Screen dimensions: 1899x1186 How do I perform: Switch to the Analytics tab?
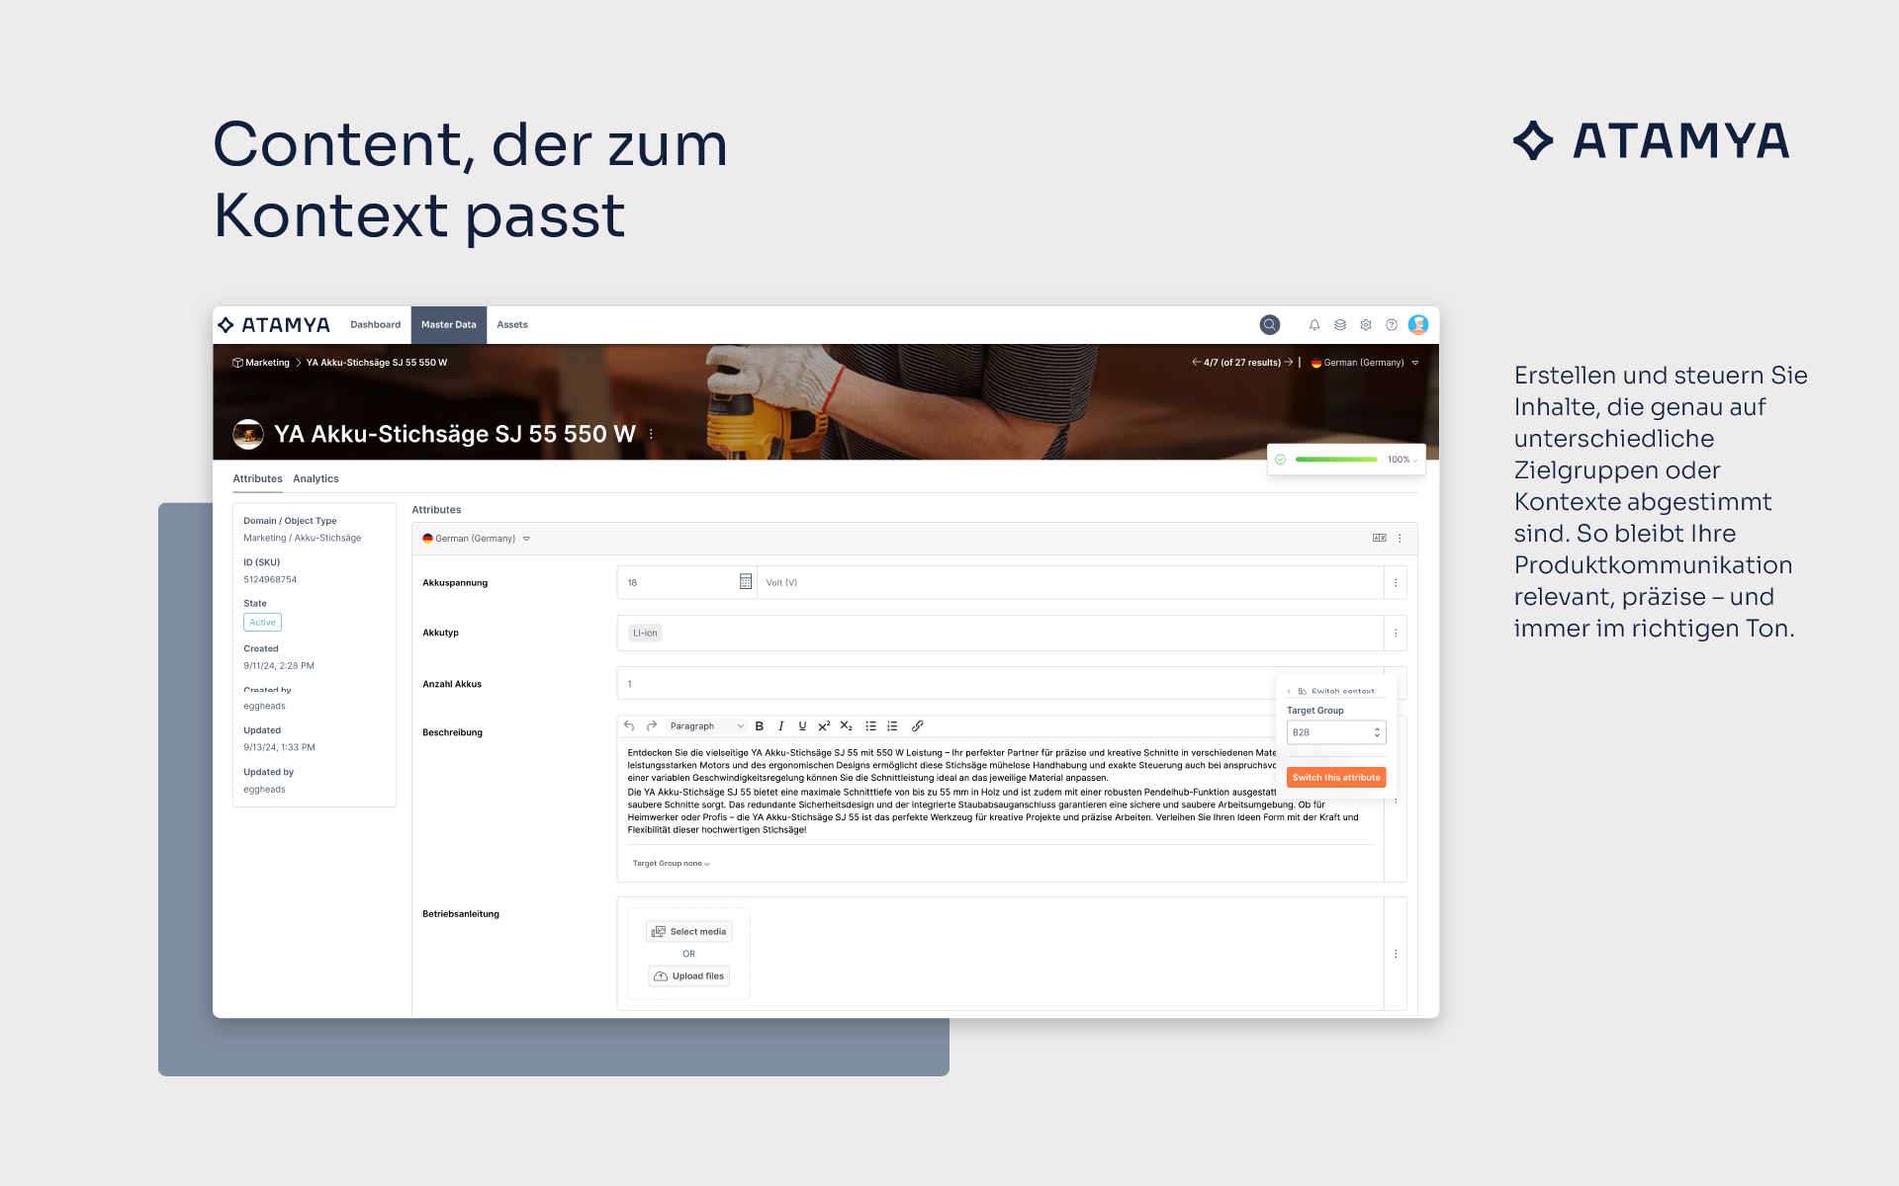point(316,479)
